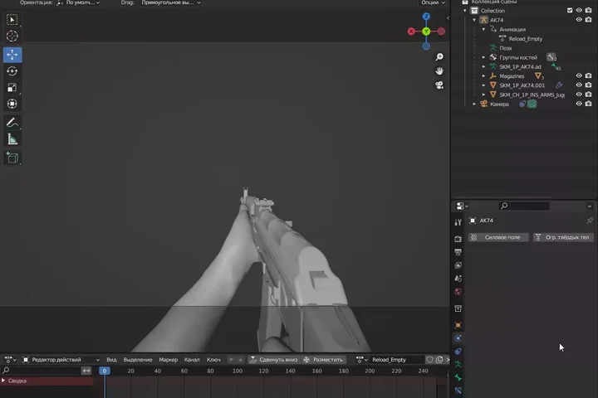
Task: Click the blue Z axis on gizmo
Action: (426, 17)
